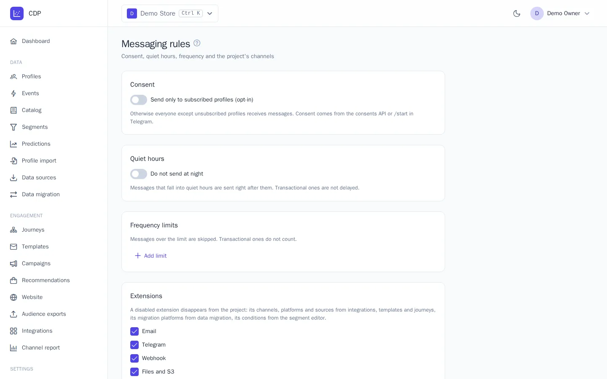Image resolution: width=607 pixels, height=379 pixels.
Task: Open Integrations in the sidebar
Action: point(54,331)
